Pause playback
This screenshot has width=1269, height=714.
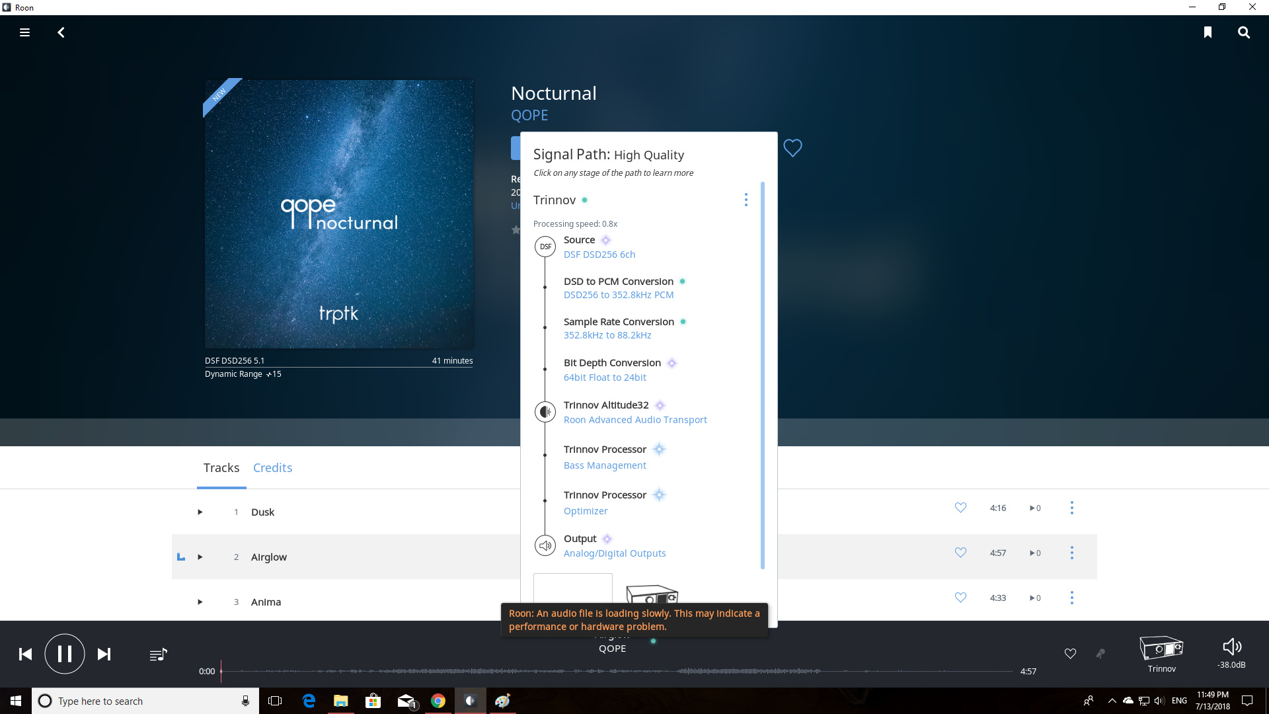[64, 654]
